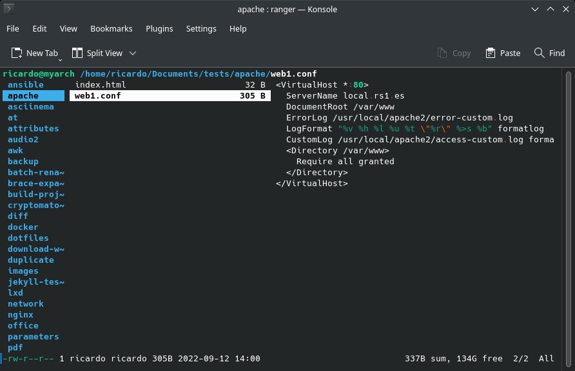This screenshot has width=575, height=371.
Task: Select the docker directory
Action: pos(23,227)
